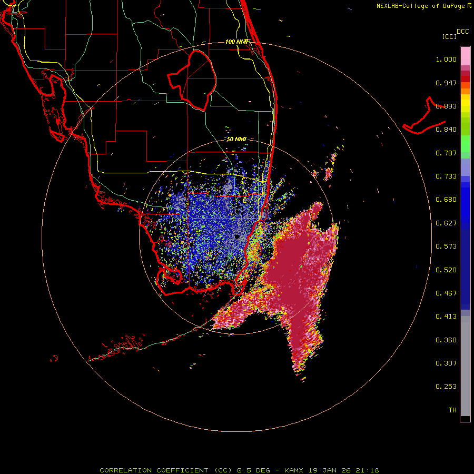The width and height of the screenshot is (474, 474).
Task: Click the red island outline at right edge
Action: click(424, 116)
